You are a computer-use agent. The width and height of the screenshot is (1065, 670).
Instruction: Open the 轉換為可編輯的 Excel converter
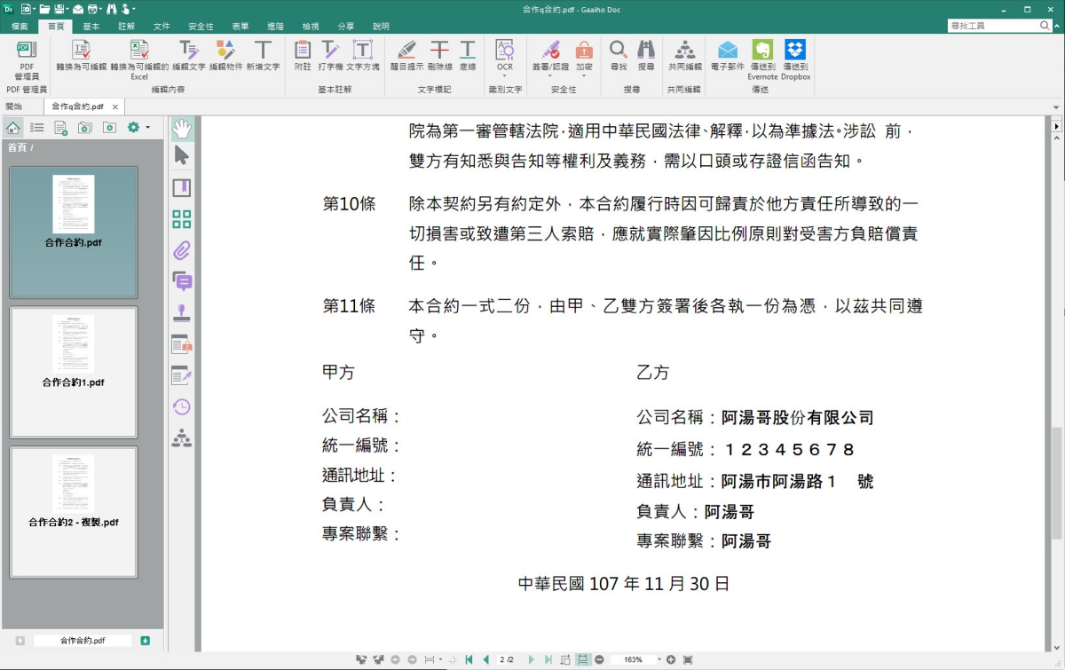[139, 56]
